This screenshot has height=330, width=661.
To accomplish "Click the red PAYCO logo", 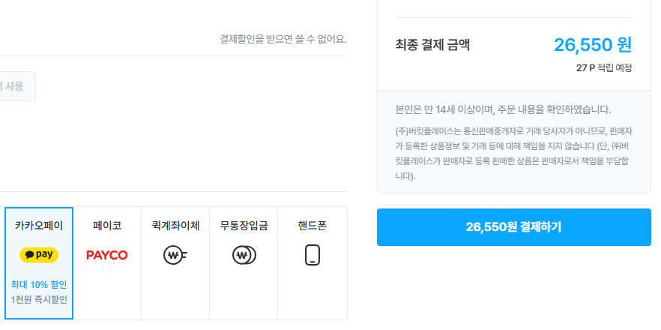I will point(107,255).
